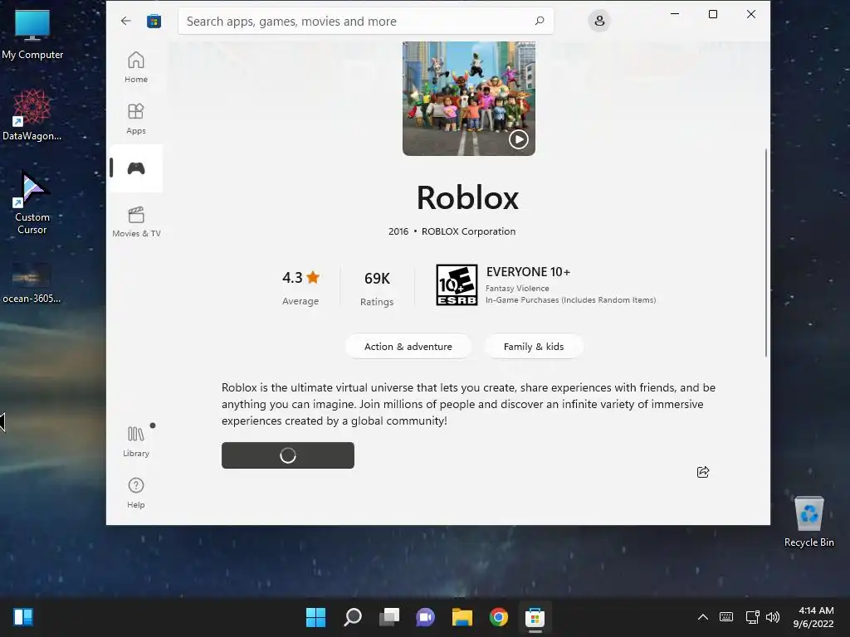Select the DataWagon desktop shortcut
This screenshot has height=637, width=850.
click(32, 114)
